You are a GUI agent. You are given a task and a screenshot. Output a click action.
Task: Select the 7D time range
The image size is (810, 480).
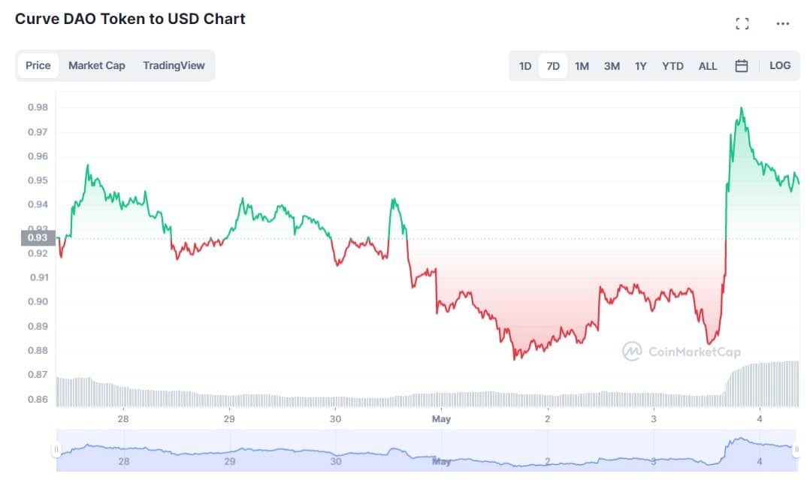coord(553,66)
